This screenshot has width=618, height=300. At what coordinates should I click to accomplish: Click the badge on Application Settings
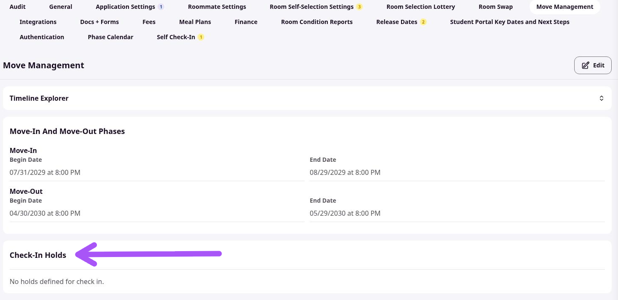(161, 7)
